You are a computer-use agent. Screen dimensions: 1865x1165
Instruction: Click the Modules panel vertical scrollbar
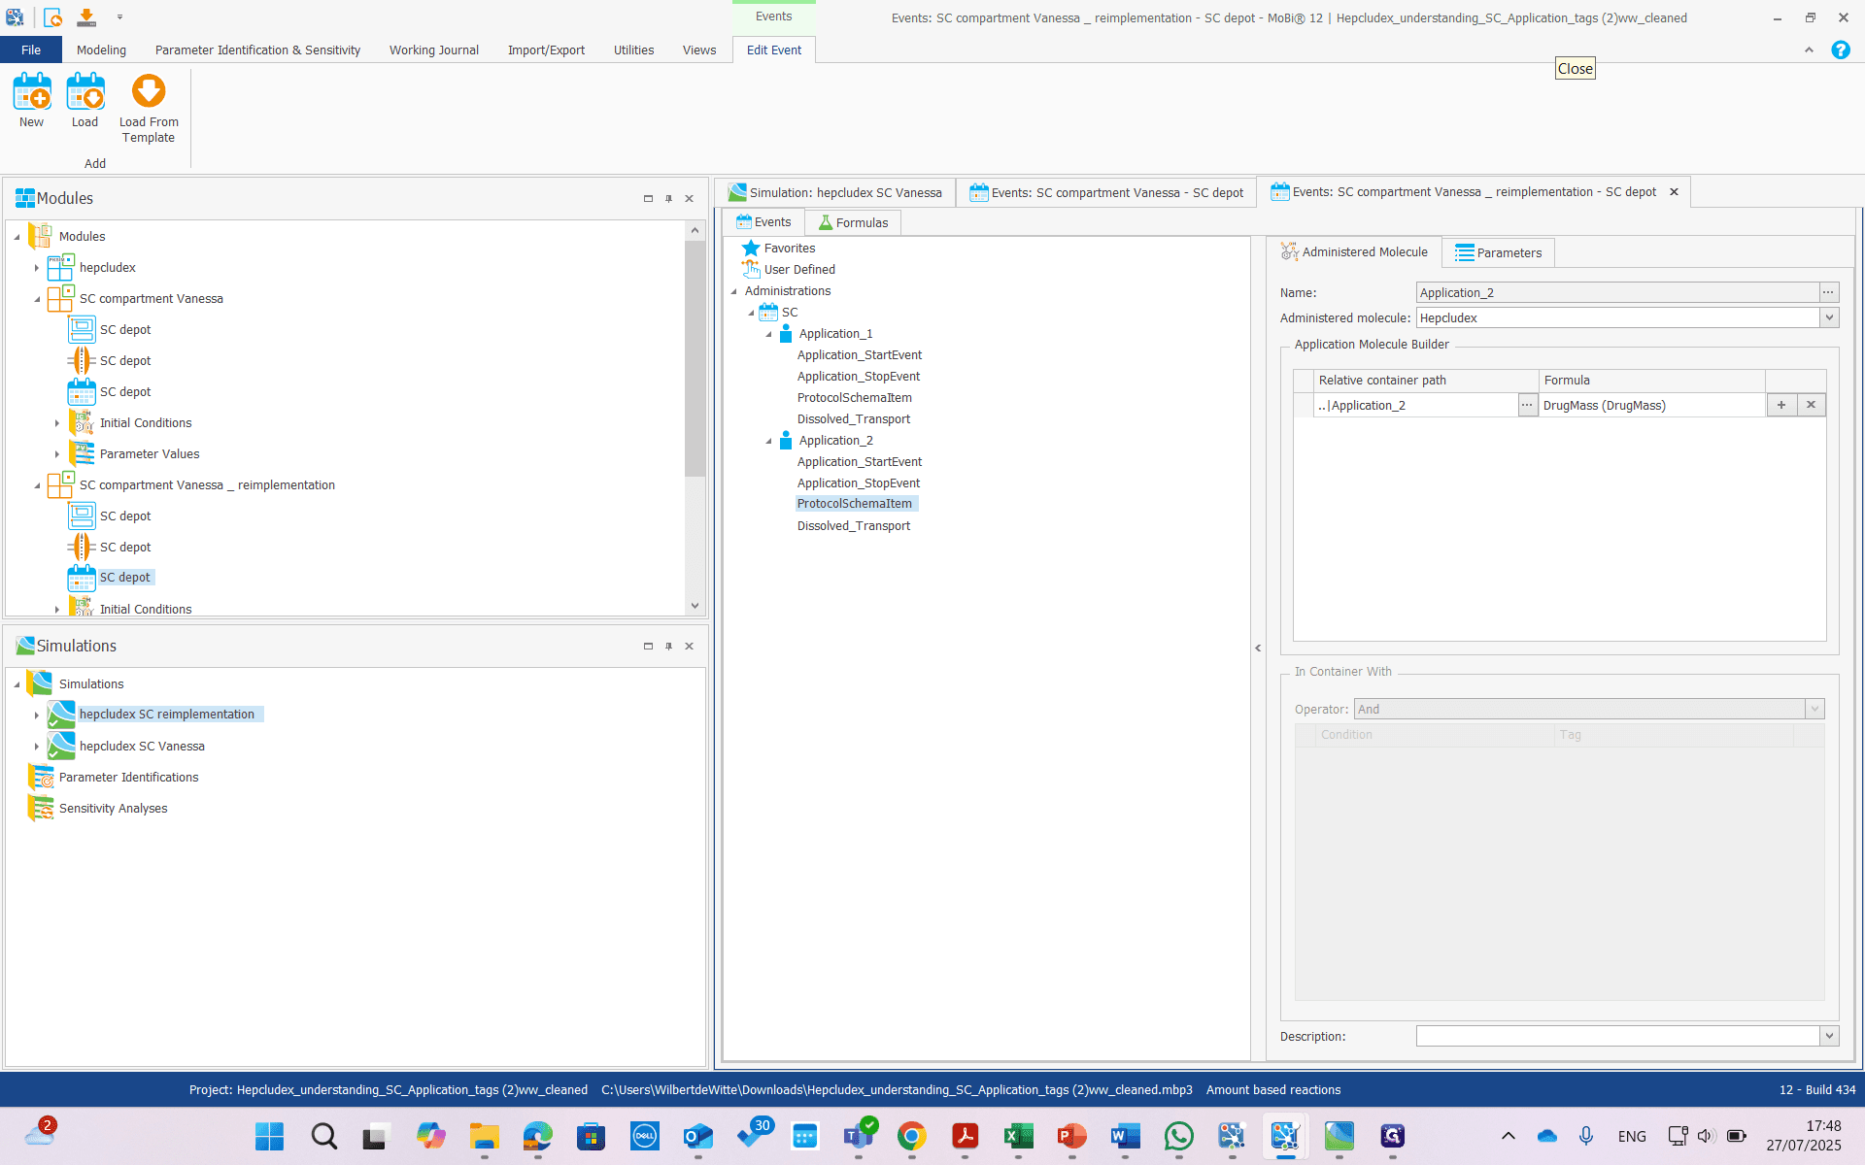click(695, 357)
